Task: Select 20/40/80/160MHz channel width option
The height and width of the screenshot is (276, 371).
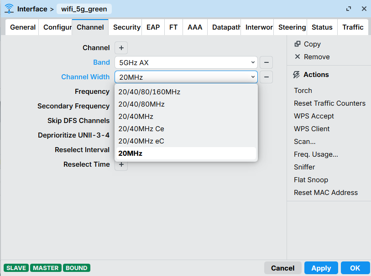Action: (x=186, y=92)
